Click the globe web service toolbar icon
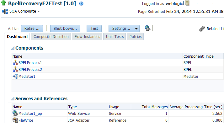This screenshot has height=123, width=224. [147, 28]
